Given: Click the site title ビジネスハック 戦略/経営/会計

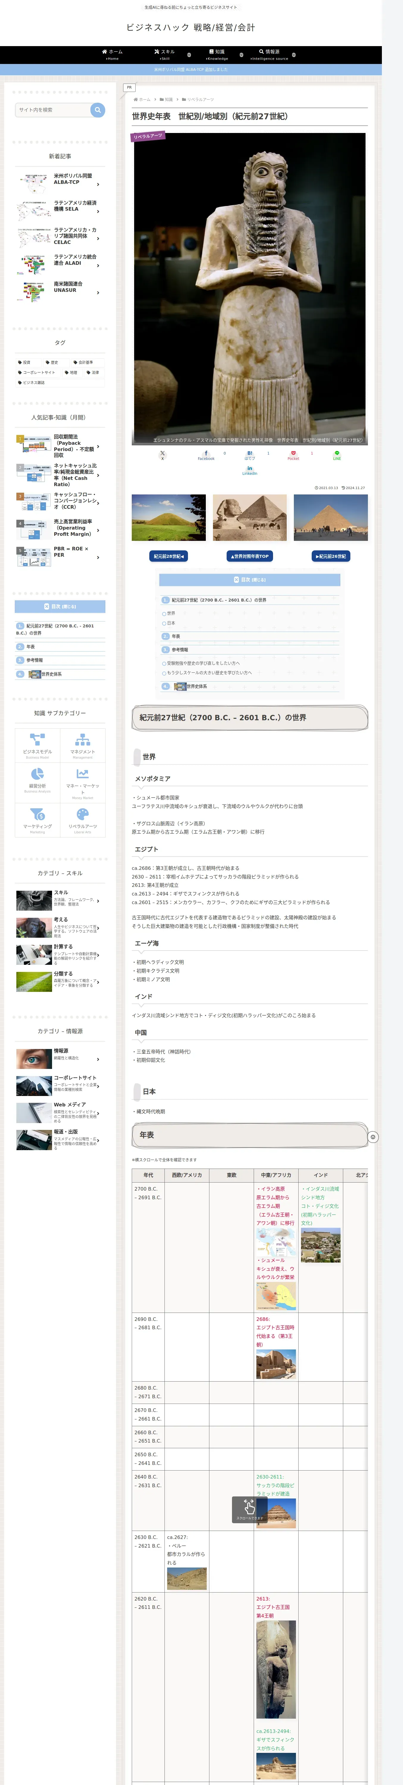Looking at the screenshot, I should pos(190,28).
